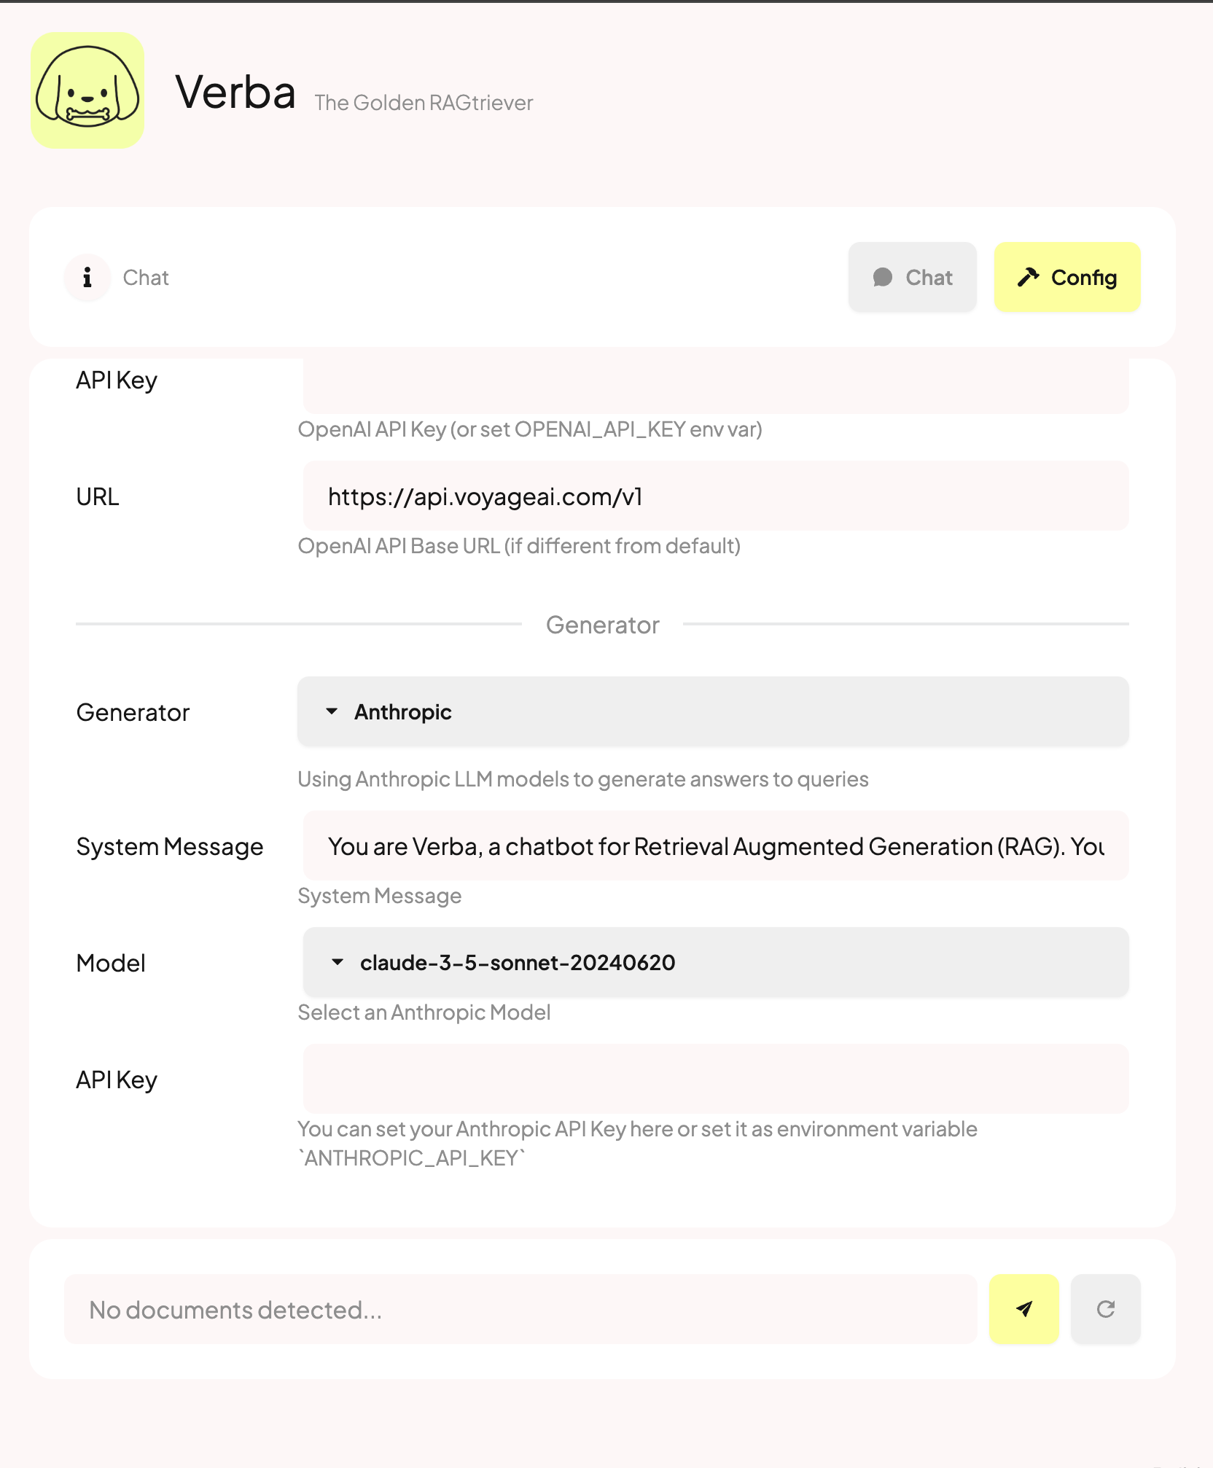Click the 'The Golden RAGtriever' subtitle

(424, 103)
